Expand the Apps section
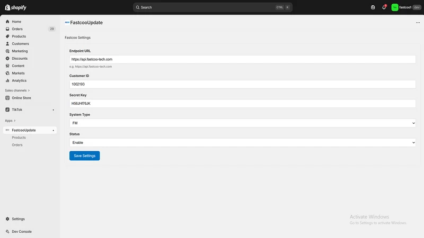Image resolution: width=424 pixels, height=238 pixels. pyautogui.click(x=10, y=121)
